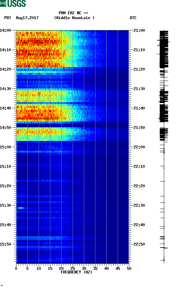Click the 'FREQUENCY (HZ)' axis title
Screen dimensions: 178x289
76,272
